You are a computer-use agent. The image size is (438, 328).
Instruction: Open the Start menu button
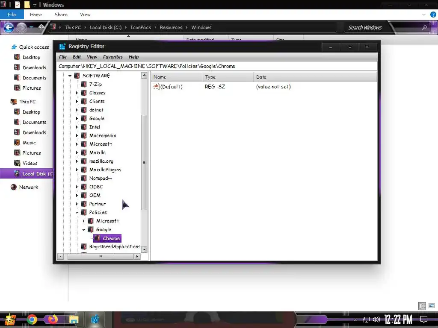coord(10,319)
